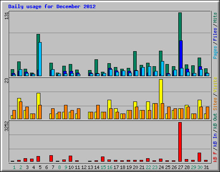Screen dimensions: 220x172
Task: Click the title 'Daily usage for December 2012'
Action: coord(52,7)
